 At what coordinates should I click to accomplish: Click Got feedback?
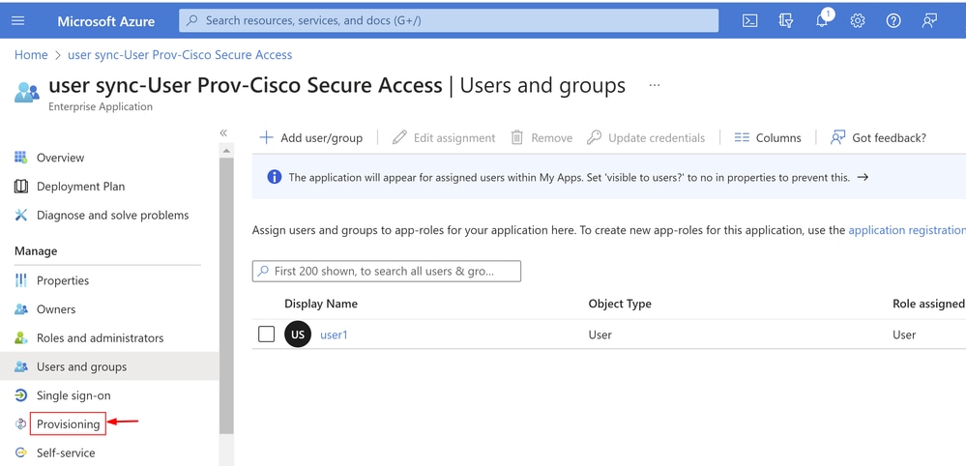[x=878, y=138]
